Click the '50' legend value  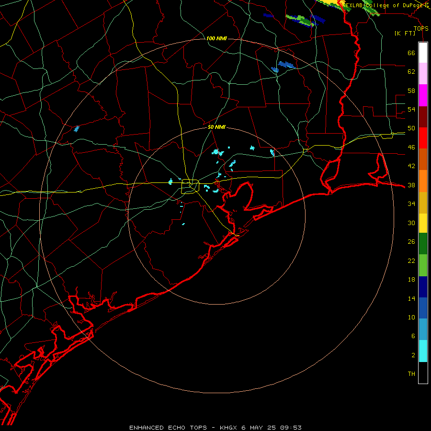tap(411, 128)
